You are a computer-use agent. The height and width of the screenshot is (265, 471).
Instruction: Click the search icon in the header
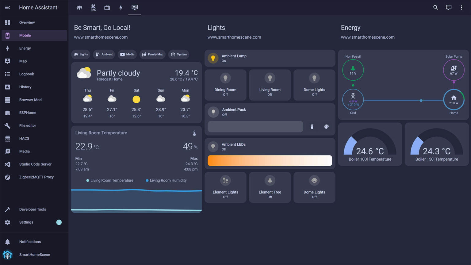pyautogui.click(x=435, y=7)
